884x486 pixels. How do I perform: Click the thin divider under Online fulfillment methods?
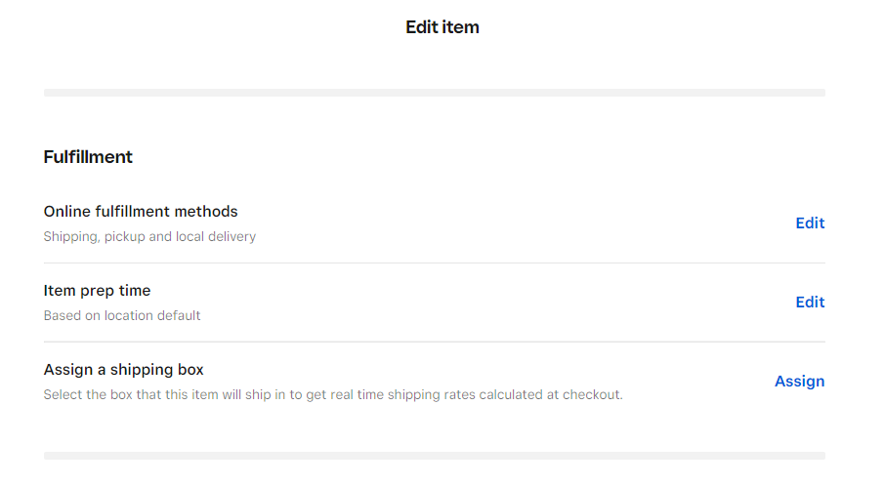click(x=435, y=263)
